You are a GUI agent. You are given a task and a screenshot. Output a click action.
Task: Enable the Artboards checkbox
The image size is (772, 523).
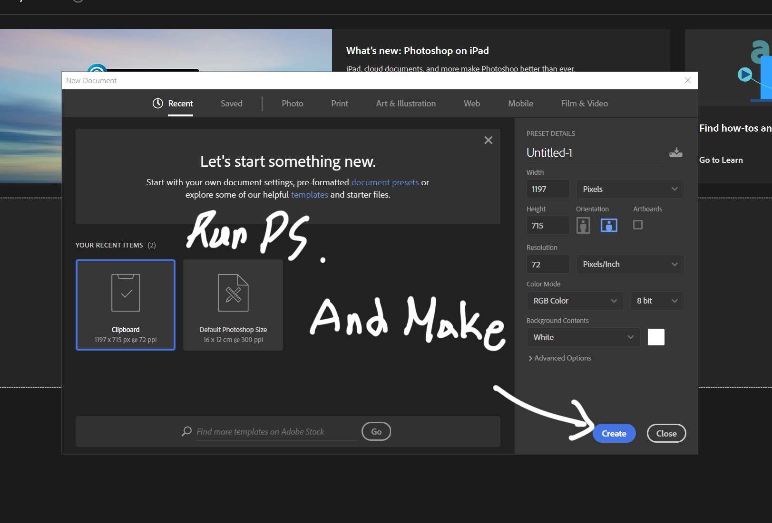coord(637,225)
